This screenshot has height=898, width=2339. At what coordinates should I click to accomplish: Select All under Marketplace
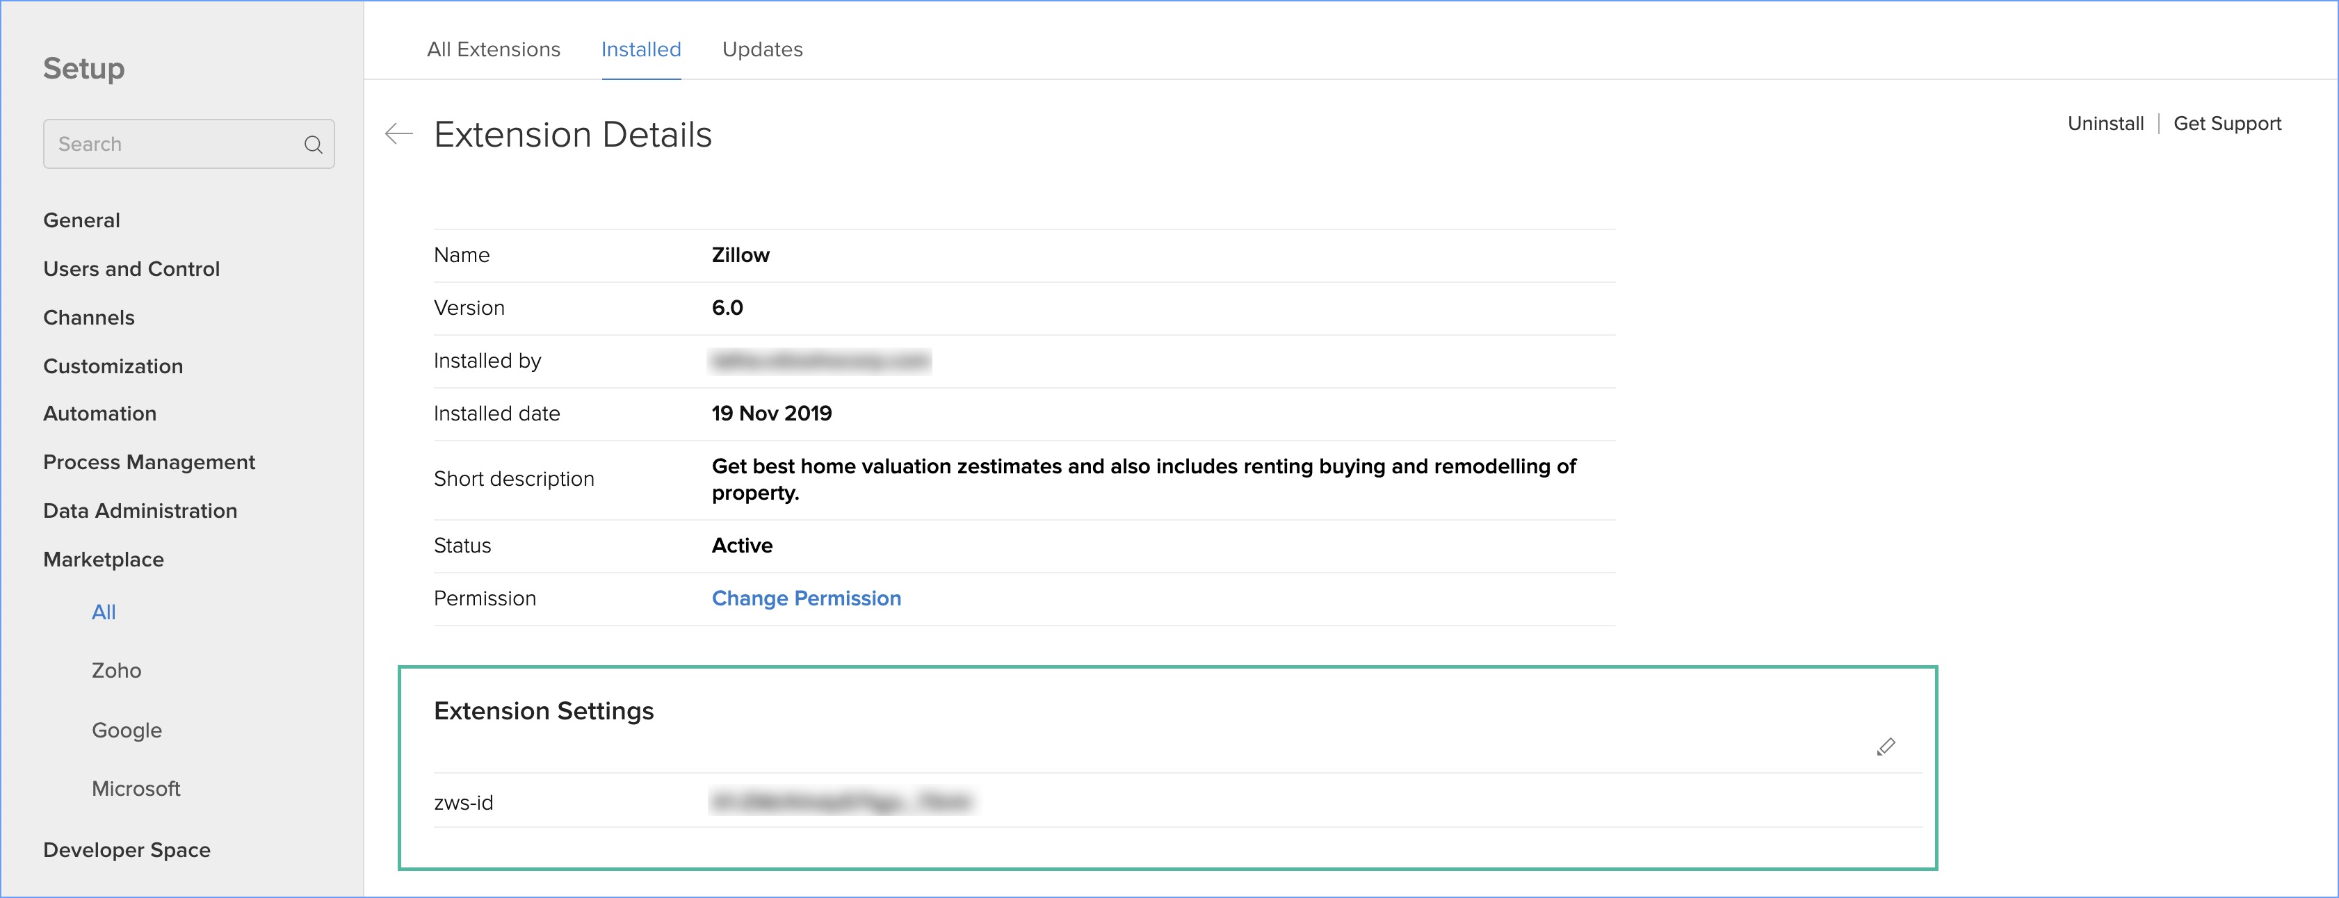pos(104,612)
